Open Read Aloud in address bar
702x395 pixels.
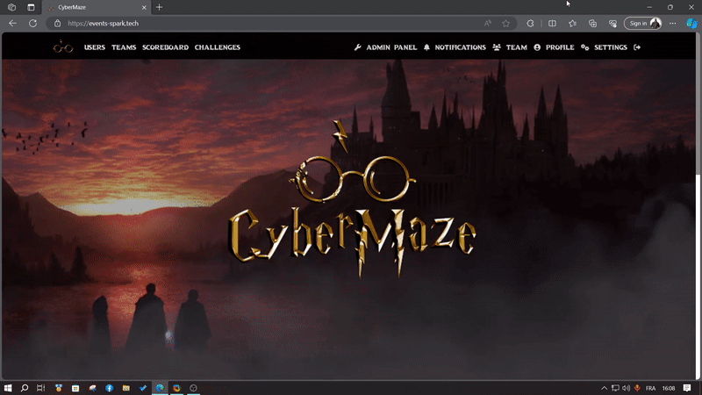click(x=488, y=24)
